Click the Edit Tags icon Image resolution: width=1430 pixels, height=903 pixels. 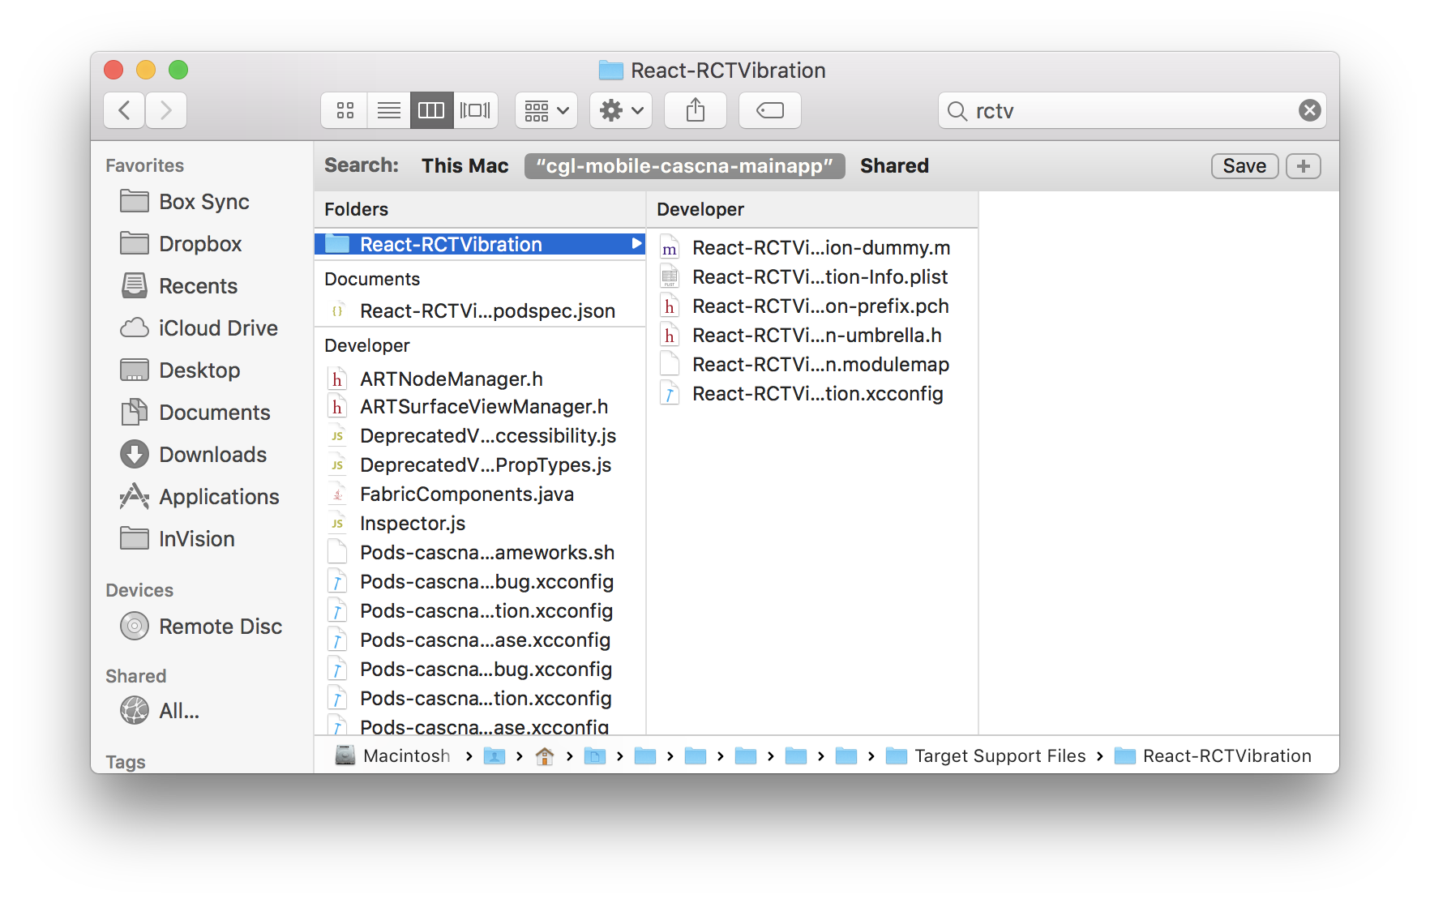tap(769, 110)
